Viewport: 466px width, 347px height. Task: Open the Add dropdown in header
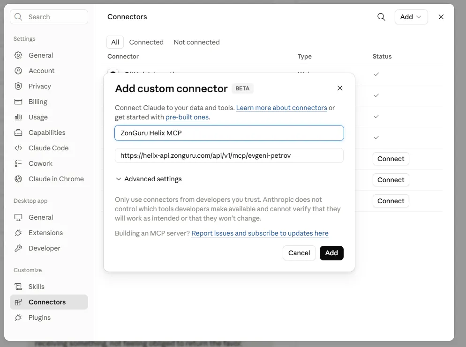[x=411, y=17]
